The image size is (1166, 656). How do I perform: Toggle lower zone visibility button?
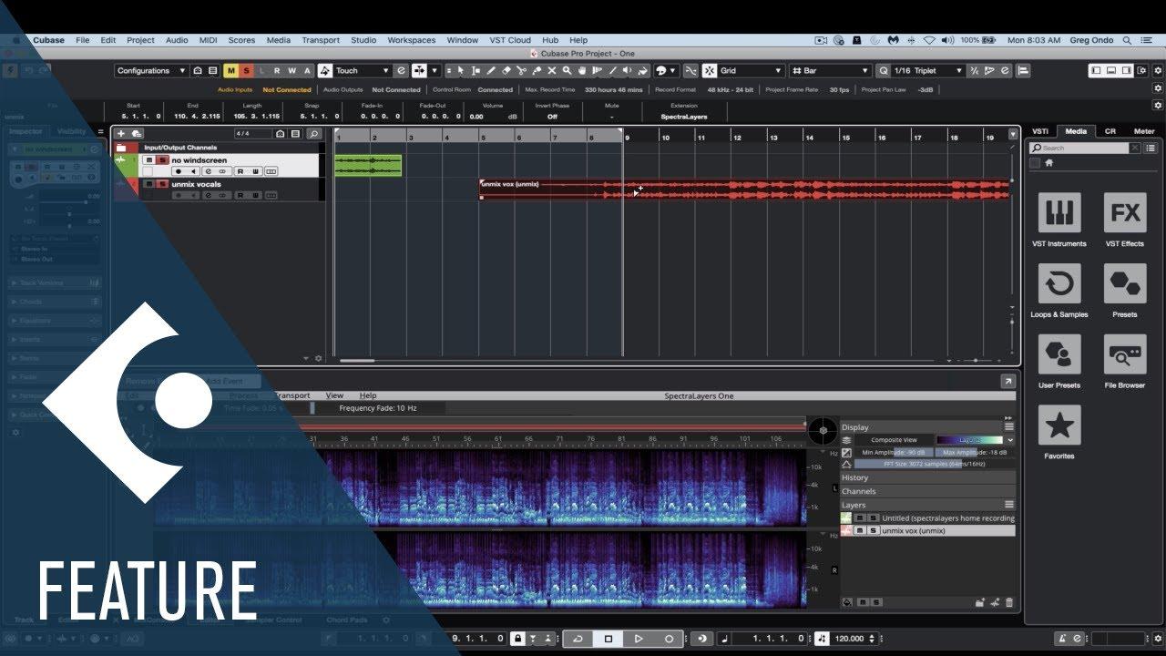[1111, 70]
